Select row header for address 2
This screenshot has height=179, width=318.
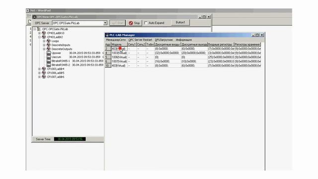click(x=108, y=49)
